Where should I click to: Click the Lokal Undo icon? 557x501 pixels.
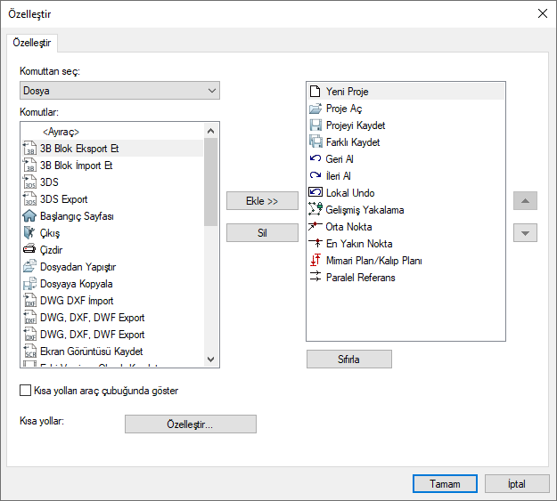point(315,193)
